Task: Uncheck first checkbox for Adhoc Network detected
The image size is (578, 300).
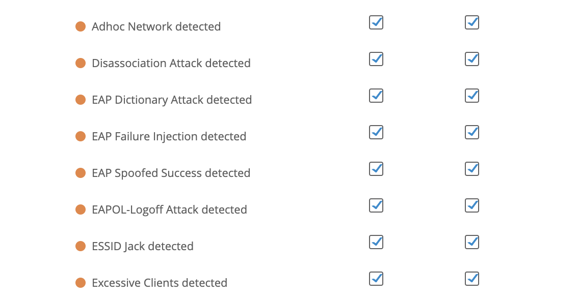Action: click(x=376, y=22)
